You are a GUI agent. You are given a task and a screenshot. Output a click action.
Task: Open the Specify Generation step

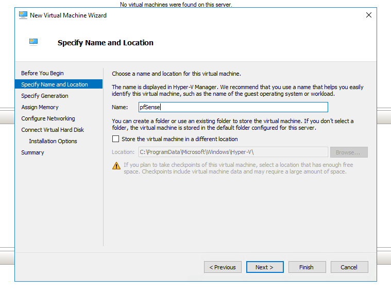coord(45,96)
